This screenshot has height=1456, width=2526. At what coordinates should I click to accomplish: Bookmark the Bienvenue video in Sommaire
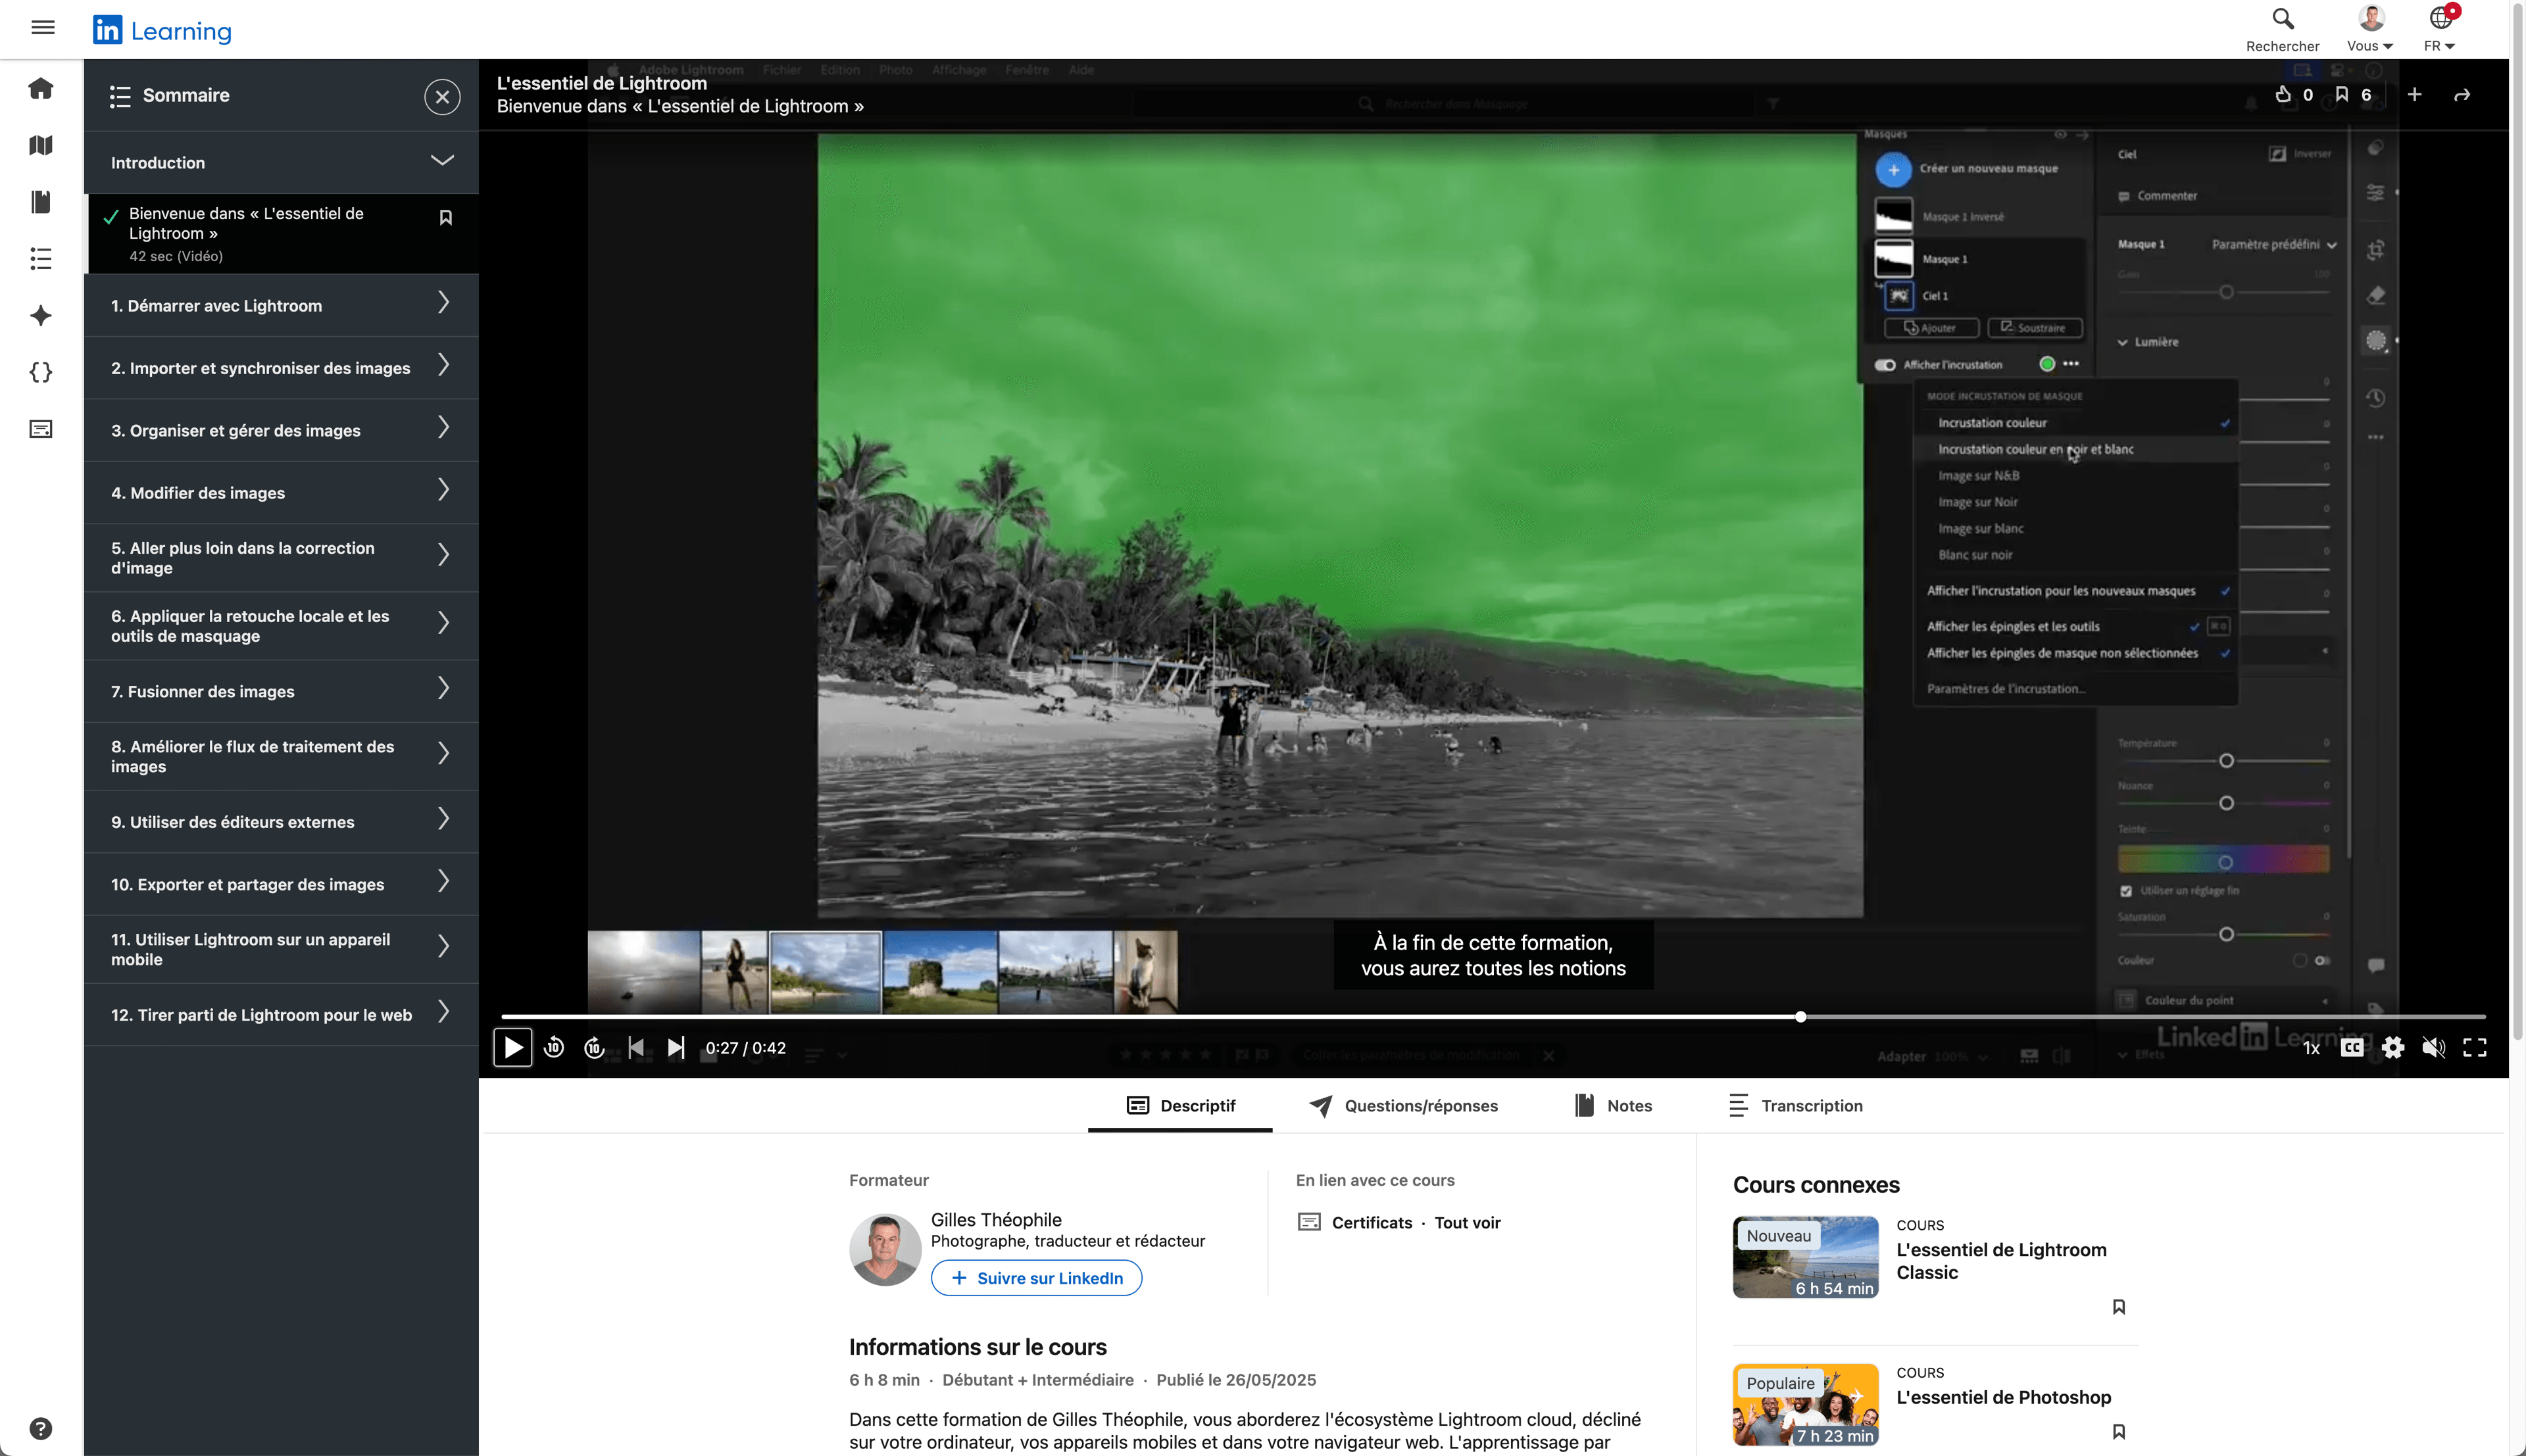(446, 218)
